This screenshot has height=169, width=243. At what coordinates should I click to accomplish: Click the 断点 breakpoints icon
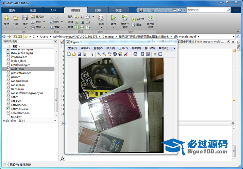[x=101, y=18]
